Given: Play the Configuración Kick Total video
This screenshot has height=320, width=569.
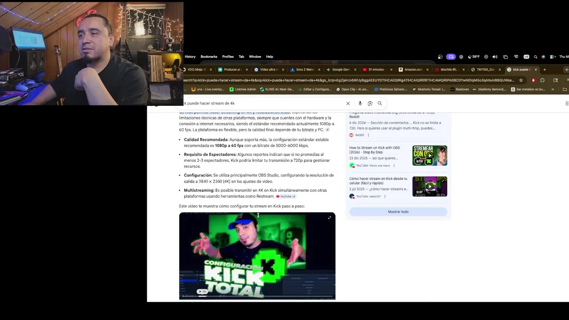Looking at the screenshot, I should (257, 256).
